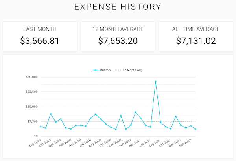Screen dimensions: 236x161
Task: Click the Feb 2018 x-axis label
Action: coord(185,143)
